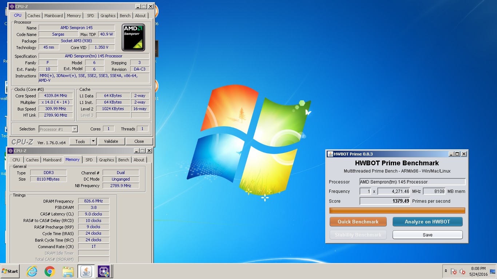
Task: Click the Channel # value Dual
Action: coord(121,173)
